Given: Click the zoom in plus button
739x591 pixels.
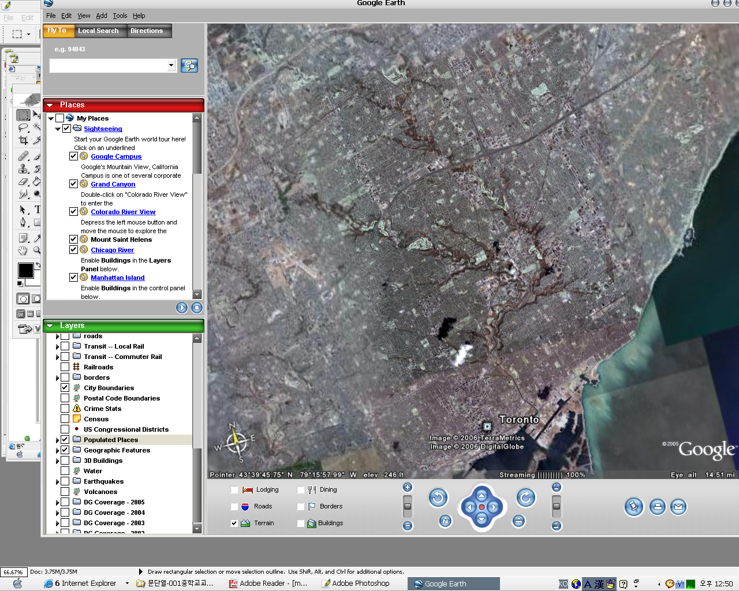Looking at the screenshot, I should point(408,487).
